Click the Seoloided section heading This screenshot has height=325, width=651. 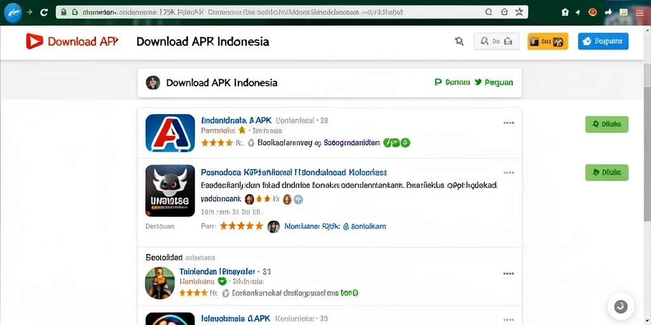(x=164, y=258)
